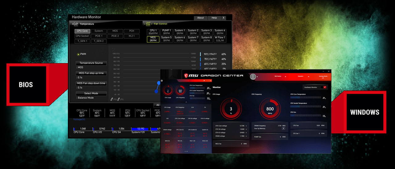The image size is (395, 169).
Task: Close the mini monitor widget
Action: (x=211, y=81)
